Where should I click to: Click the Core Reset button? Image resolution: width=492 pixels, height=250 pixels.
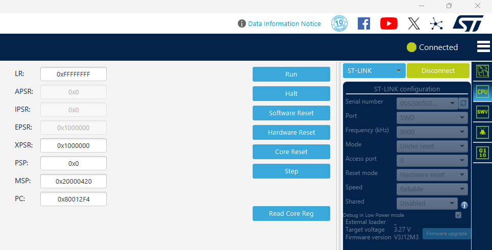tap(291, 152)
